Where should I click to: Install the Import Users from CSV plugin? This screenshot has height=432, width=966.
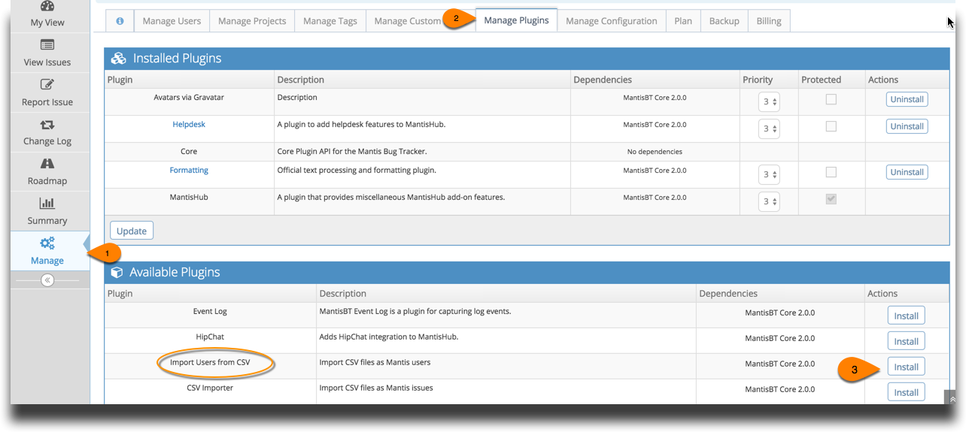[x=906, y=367]
